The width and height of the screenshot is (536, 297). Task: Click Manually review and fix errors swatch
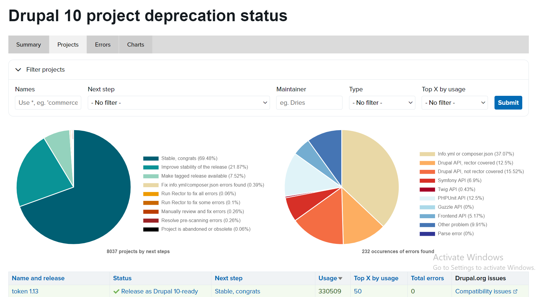click(151, 212)
